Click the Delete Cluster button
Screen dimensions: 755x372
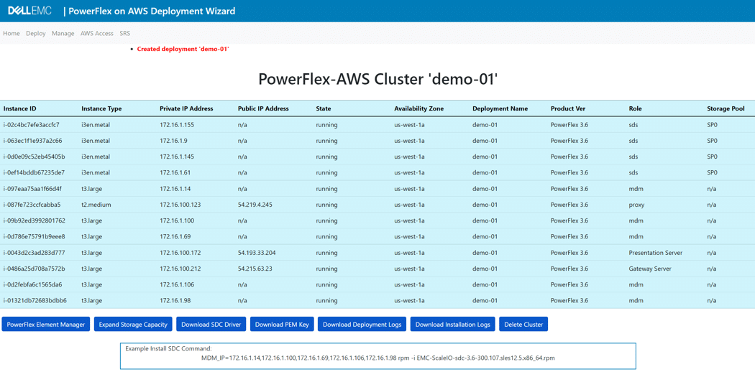[523, 325]
